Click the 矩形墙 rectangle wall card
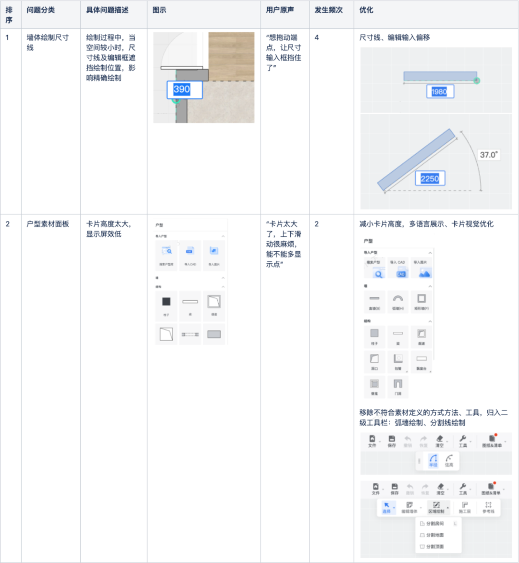 coord(421,302)
